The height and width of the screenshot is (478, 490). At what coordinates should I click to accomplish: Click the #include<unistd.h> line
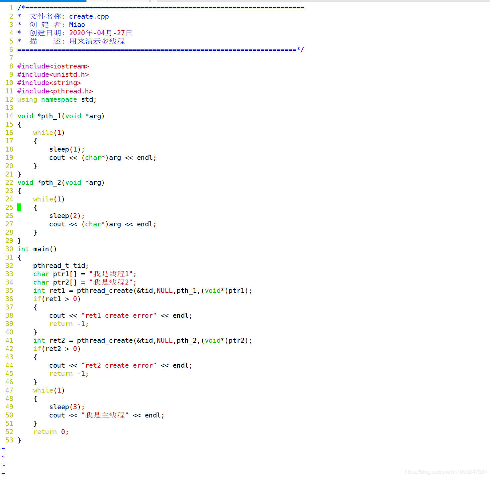click(x=53, y=74)
